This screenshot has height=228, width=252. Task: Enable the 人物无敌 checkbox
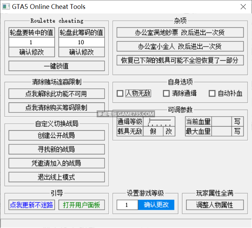click(120, 94)
